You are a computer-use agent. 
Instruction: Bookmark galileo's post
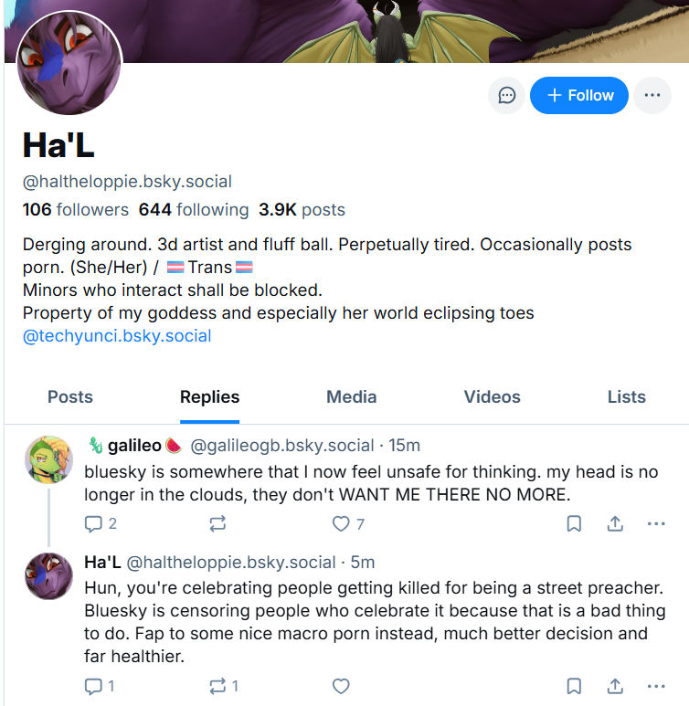tap(574, 523)
